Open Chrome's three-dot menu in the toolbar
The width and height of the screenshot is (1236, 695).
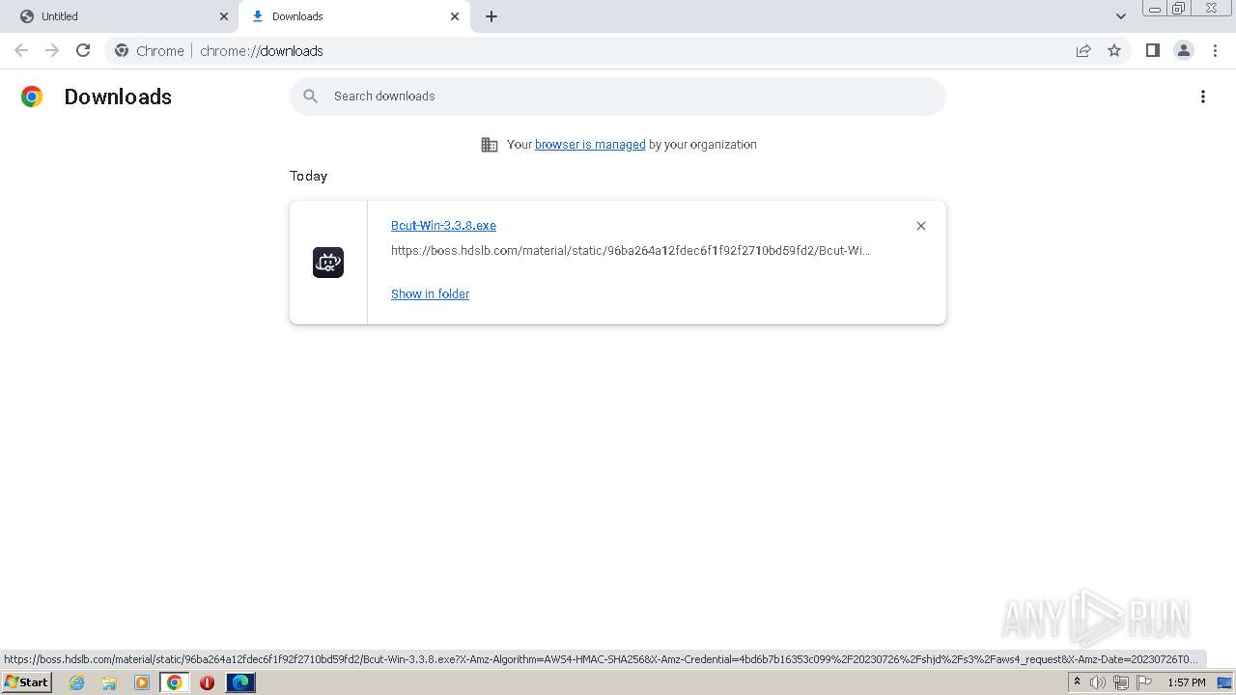click(x=1215, y=50)
